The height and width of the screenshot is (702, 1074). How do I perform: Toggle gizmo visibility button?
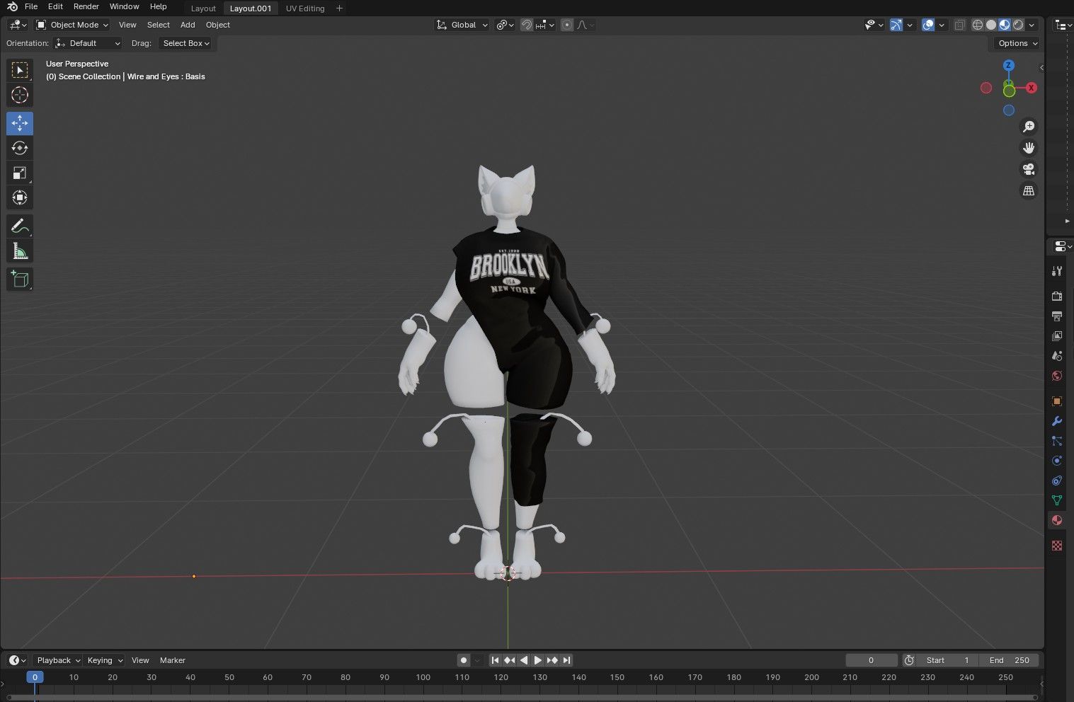click(896, 25)
